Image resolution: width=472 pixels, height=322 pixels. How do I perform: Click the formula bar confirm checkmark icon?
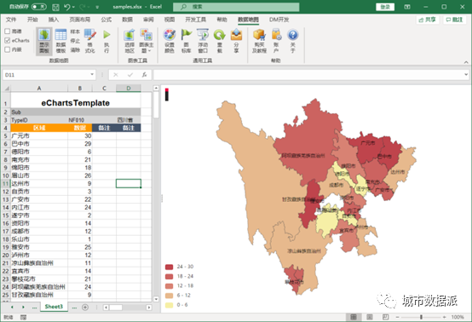[x=130, y=75]
